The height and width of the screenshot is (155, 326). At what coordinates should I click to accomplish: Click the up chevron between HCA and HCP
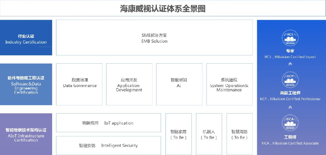click(x=290, y=107)
